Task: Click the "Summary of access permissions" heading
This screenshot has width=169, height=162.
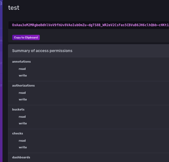Action: point(42,51)
